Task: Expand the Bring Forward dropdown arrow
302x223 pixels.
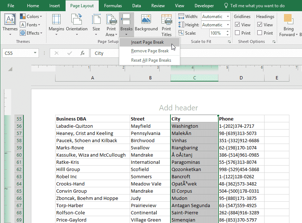Action: coord(297,35)
